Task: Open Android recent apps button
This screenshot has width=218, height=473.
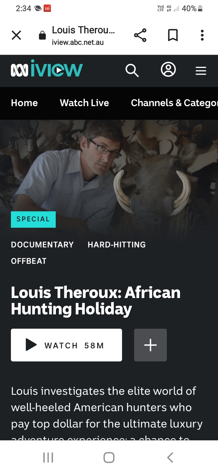Action: tap(48, 457)
